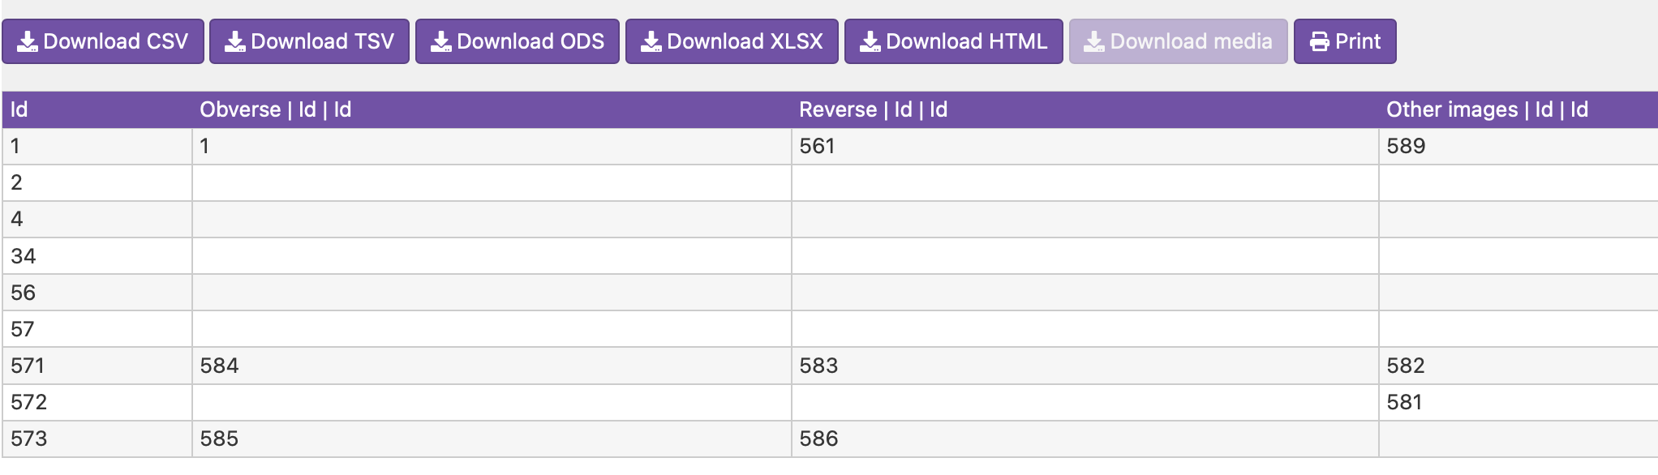Click the Reverse column header
The image size is (1658, 475).
point(873,110)
